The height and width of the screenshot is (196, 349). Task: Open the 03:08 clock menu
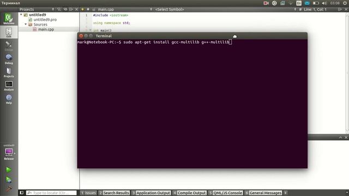click(x=335, y=3)
